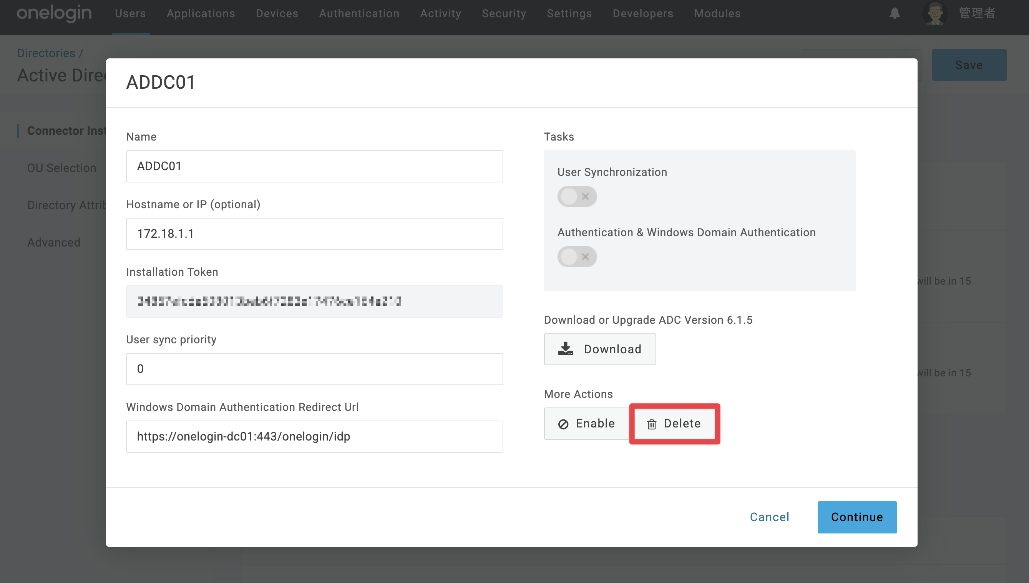Download the ADC installer

600,349
